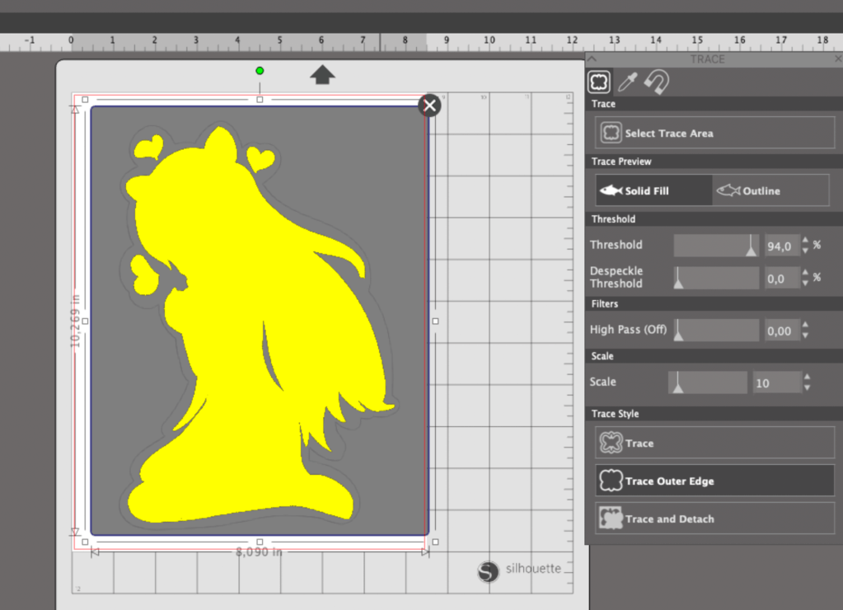Choose Trace Outer Edge
Image resolution: width=843 pixels, height=610 pixels.
click(714, 481)
